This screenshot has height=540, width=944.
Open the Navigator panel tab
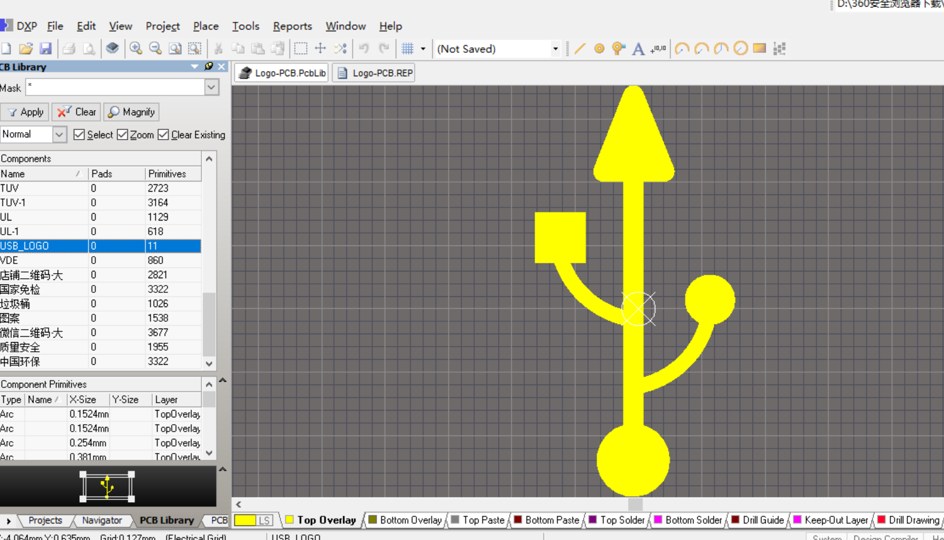[101, 520]
